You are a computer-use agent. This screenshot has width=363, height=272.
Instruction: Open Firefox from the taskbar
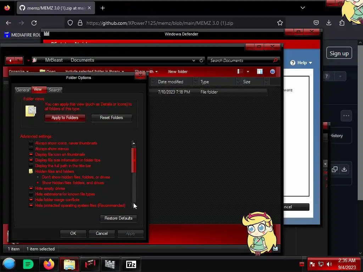(x=49, y=264)
